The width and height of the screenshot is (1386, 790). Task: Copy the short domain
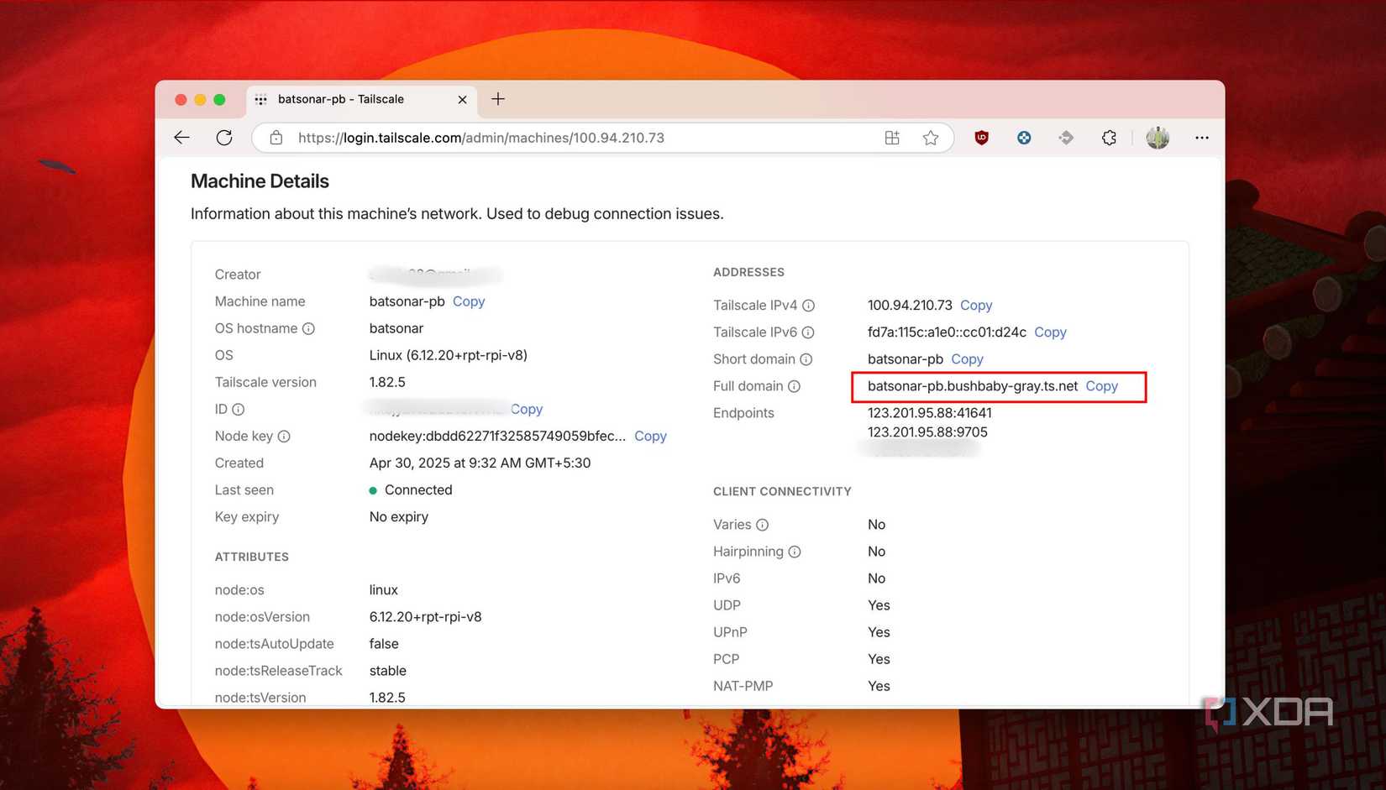coord(967,359)
